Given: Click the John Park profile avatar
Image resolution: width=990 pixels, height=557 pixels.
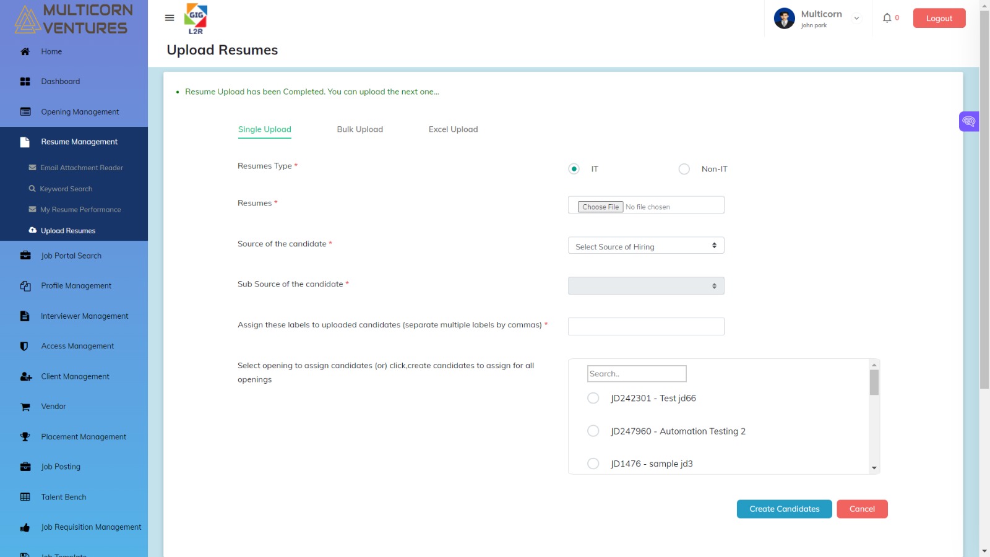Looking at the screenshot, I should 784,18.
